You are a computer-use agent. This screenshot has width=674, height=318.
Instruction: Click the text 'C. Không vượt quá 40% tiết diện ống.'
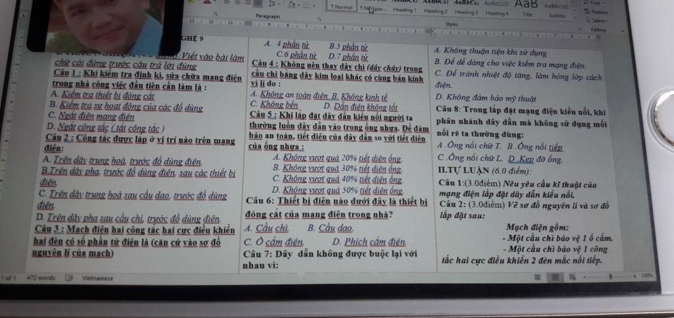point(338,179)
